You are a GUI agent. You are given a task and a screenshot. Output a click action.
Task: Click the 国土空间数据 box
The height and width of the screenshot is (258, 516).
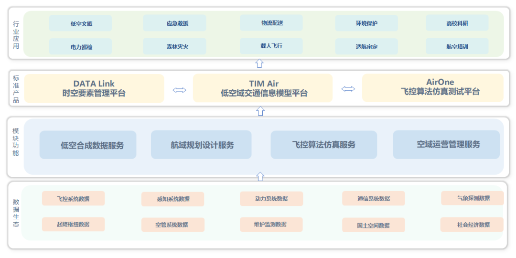pos(374,225)
